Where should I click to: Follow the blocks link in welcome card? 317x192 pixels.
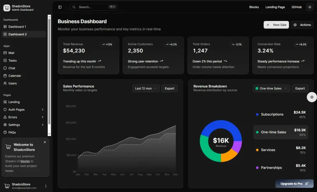[x=25, y=161]
